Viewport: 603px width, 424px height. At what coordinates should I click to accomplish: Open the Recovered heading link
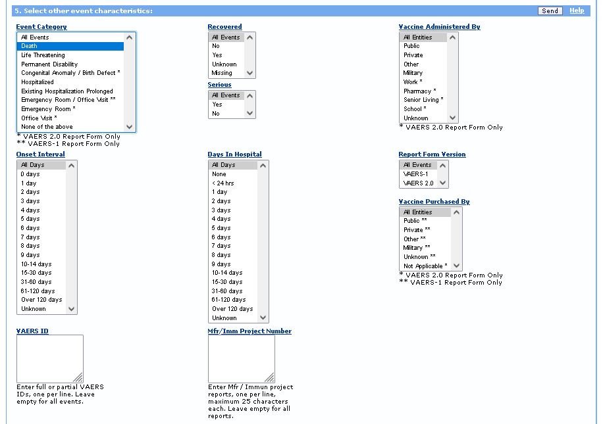tap(224, 26)
